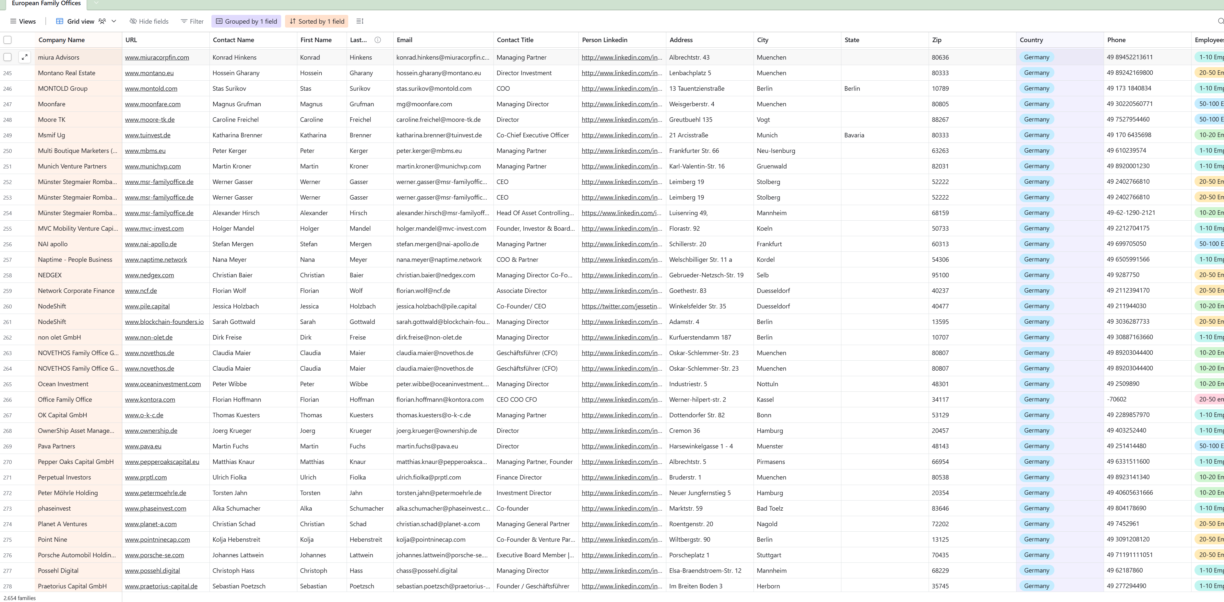Open Jessica Holzbach's twitter link
The width and height of the screenshot is (1224, 602).
tap(622, 306)
